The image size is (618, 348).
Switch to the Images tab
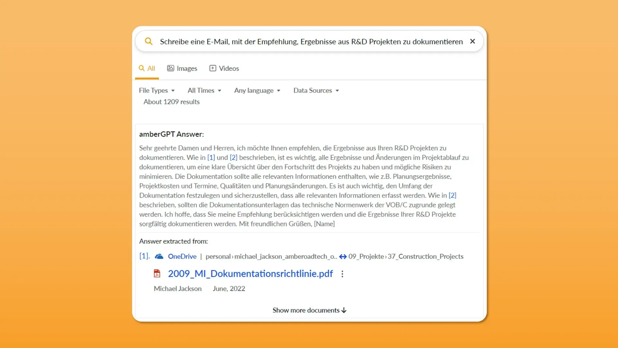tap(182, 68)
